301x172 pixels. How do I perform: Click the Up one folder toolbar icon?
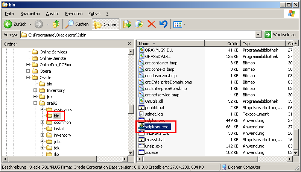pyautogui.click(x=56, y=24)
